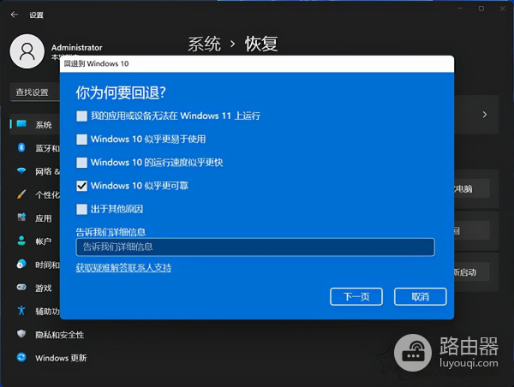Open Bluetooth settings via its icon
Viewport: 514px width, 387px height.
[x=21, y=147]
